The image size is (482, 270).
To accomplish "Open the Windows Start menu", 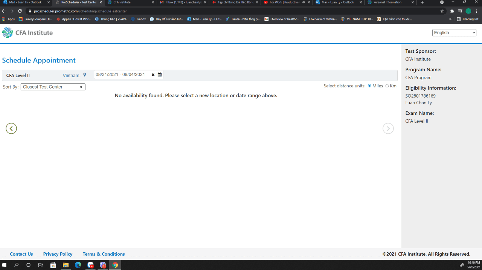I will (5, 265).
